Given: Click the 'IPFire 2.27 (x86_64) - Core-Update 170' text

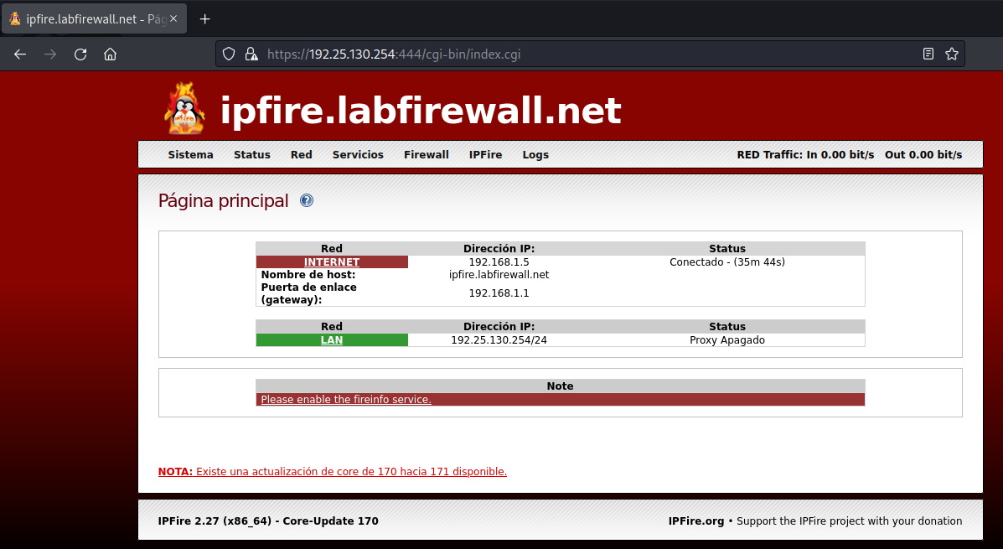Looking at the screenshot, I should (268, 521).
